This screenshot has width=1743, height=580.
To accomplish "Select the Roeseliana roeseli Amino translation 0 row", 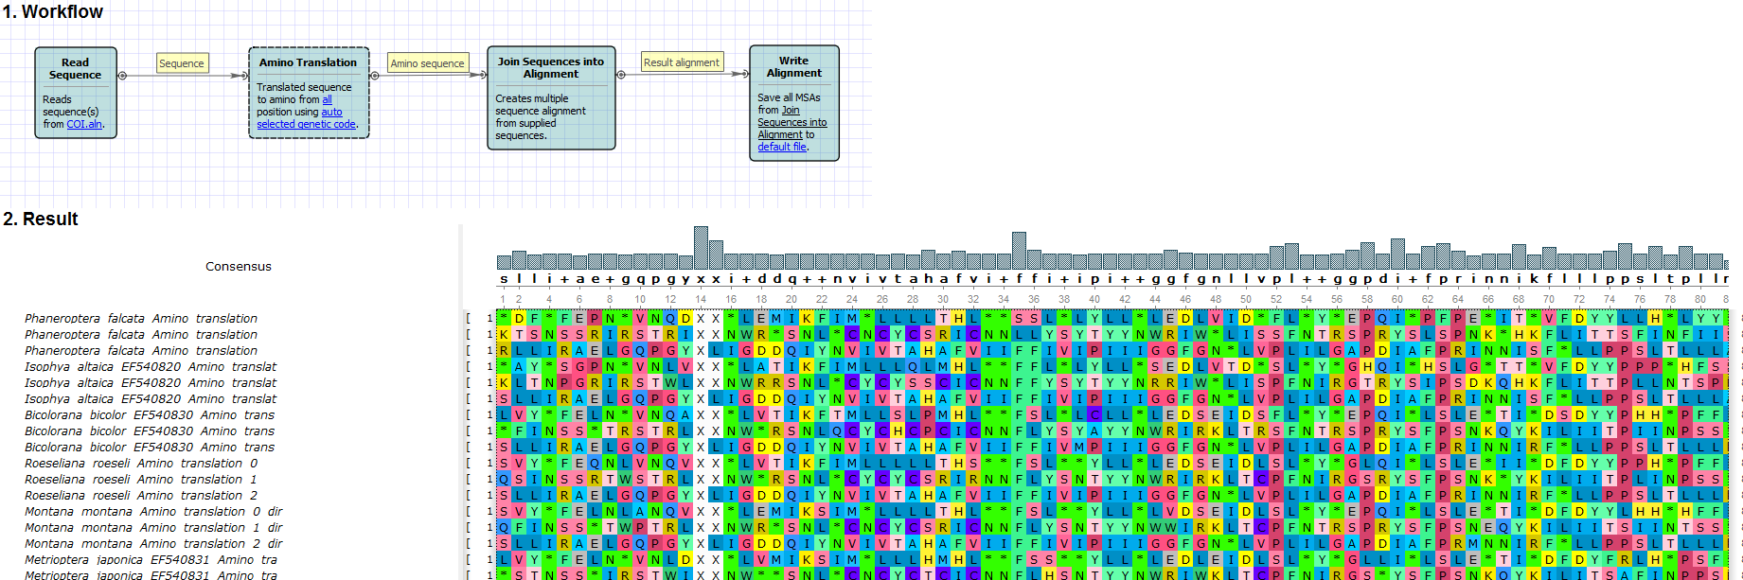I will (141, 464).
